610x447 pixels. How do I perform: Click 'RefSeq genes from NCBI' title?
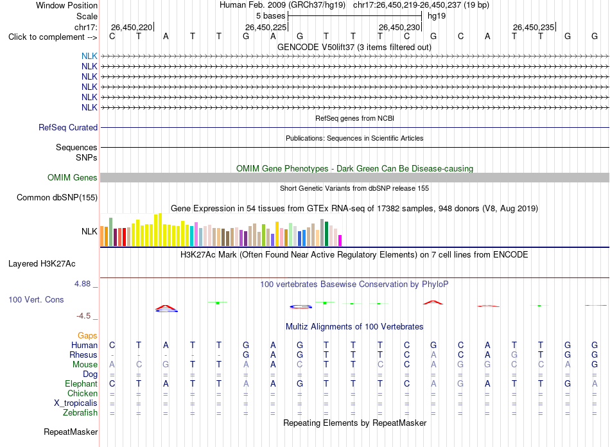(x=355, y=118)
